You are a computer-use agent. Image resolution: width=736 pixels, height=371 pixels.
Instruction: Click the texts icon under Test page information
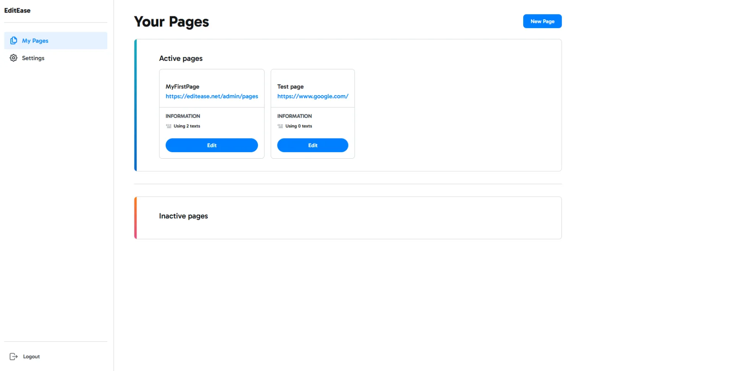click(280, 126)
